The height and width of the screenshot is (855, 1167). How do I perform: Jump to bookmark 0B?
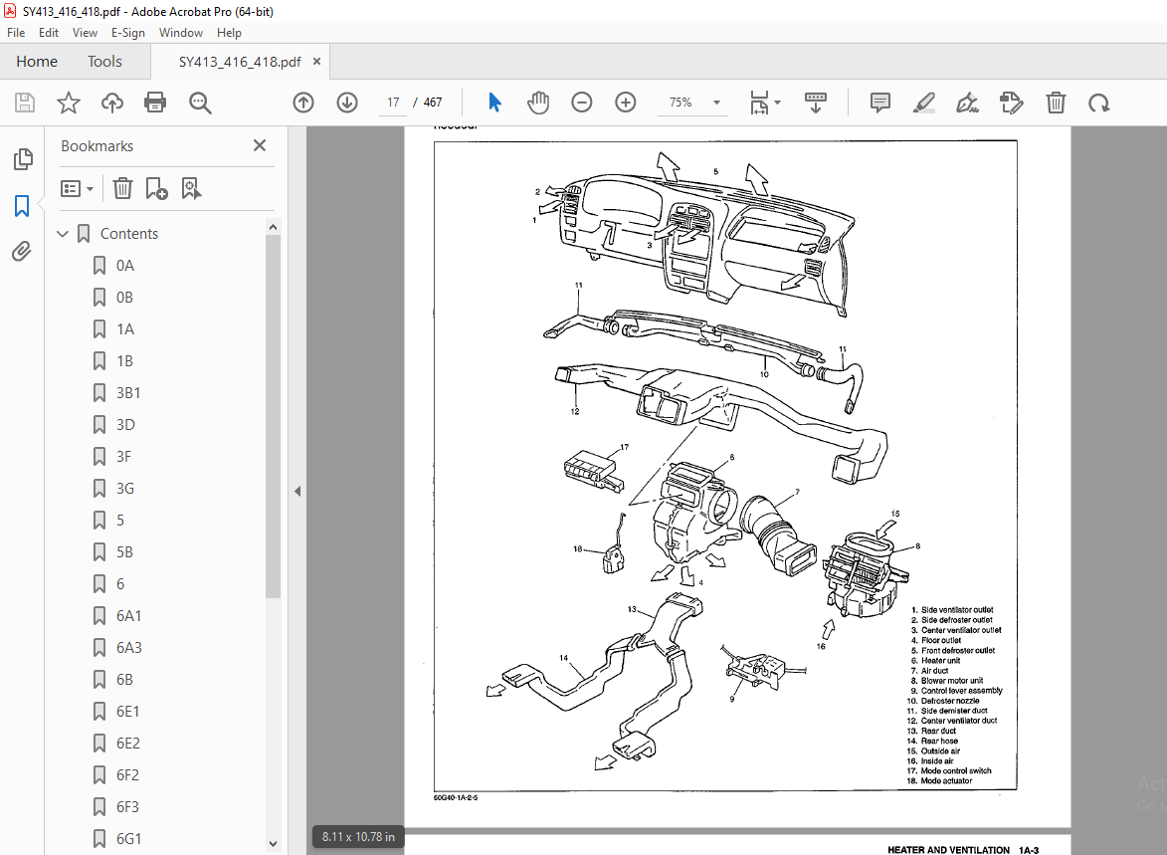pyautogui.click(x=124, y=298)
